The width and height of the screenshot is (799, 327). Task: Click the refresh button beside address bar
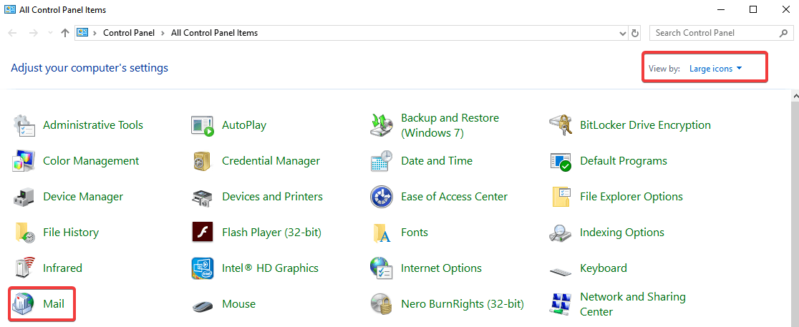[635, 33]
